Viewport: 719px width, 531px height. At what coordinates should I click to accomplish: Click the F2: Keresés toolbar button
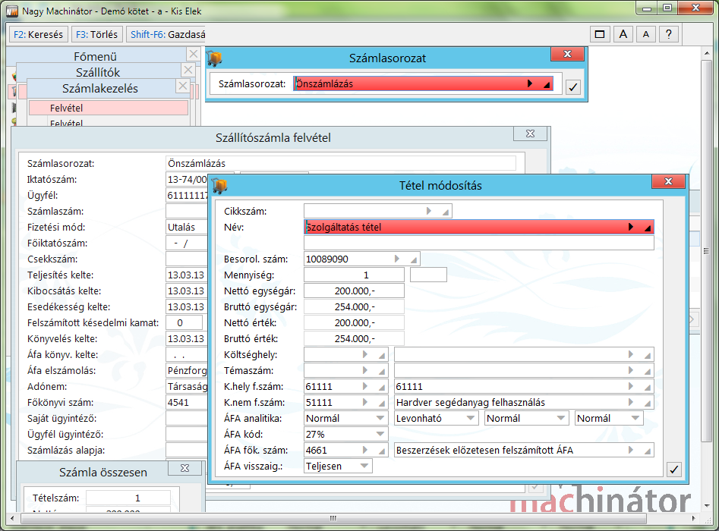[x=39, y=34]
